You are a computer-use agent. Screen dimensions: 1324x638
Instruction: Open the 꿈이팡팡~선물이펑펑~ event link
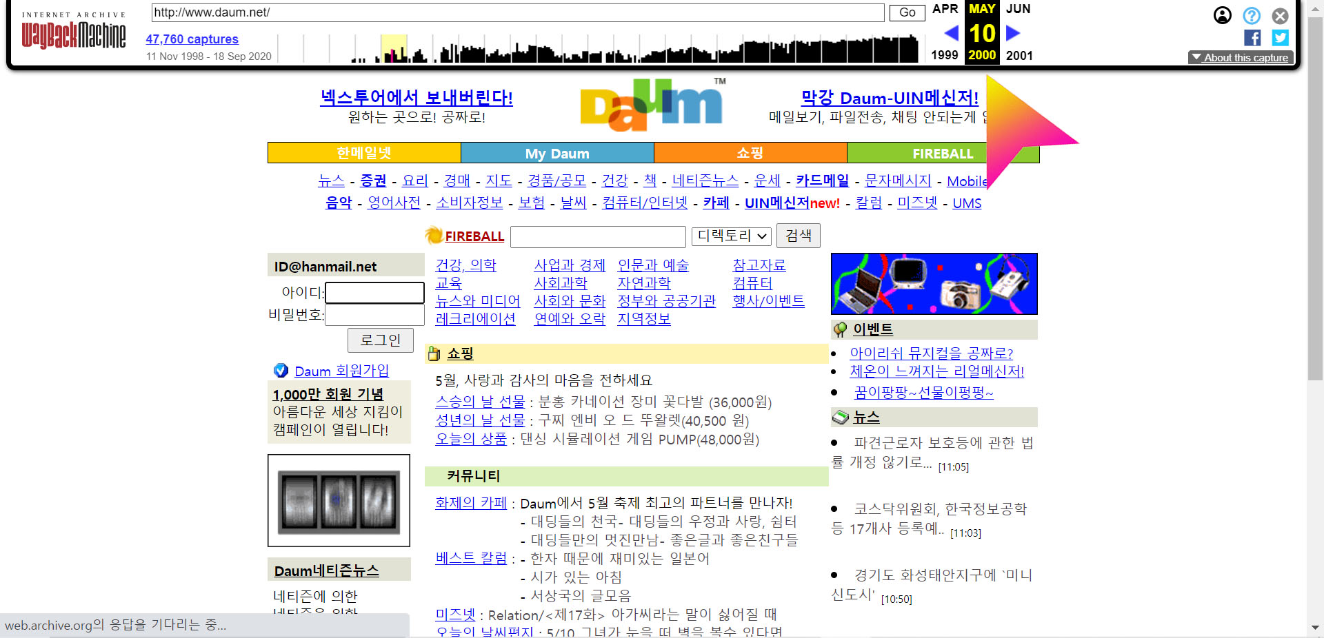coord(923,392)
